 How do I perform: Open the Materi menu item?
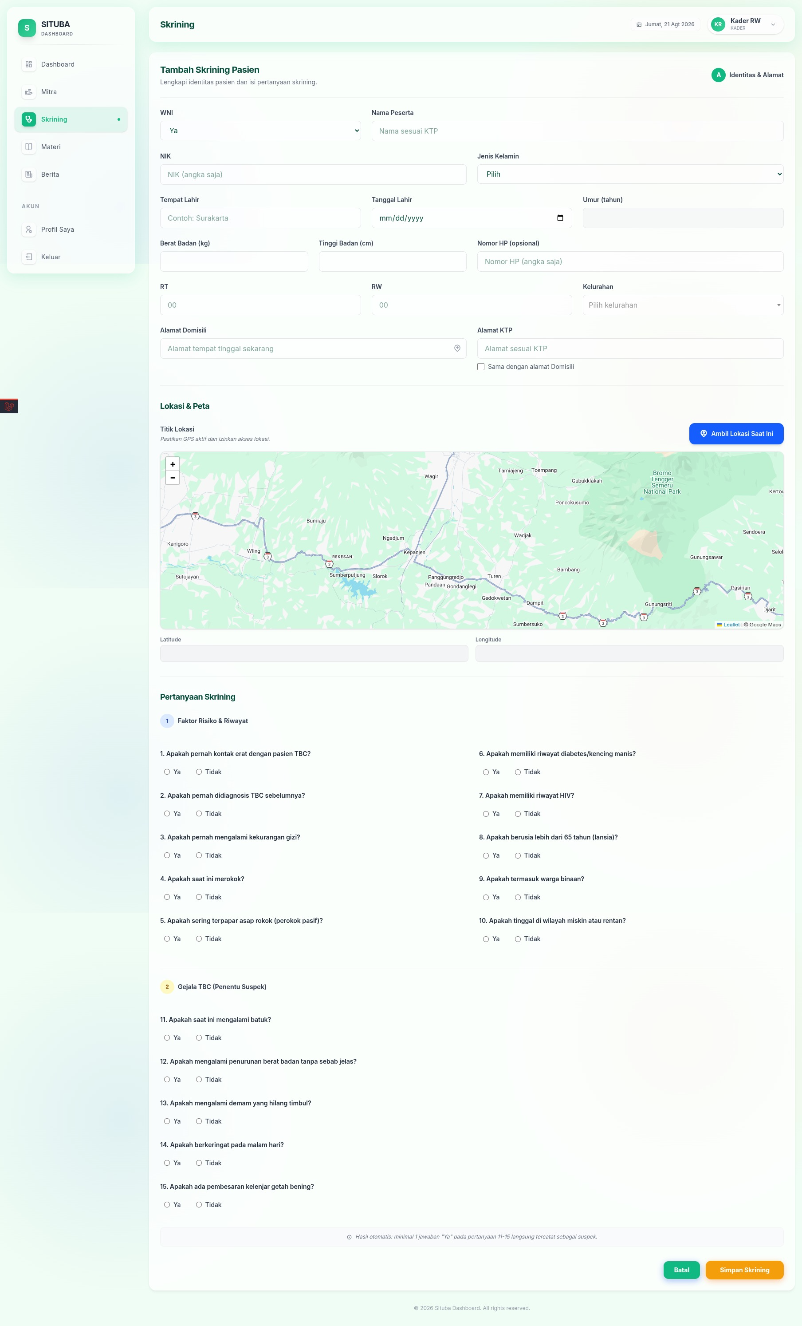pyautogui.click(x=71, y=147)
